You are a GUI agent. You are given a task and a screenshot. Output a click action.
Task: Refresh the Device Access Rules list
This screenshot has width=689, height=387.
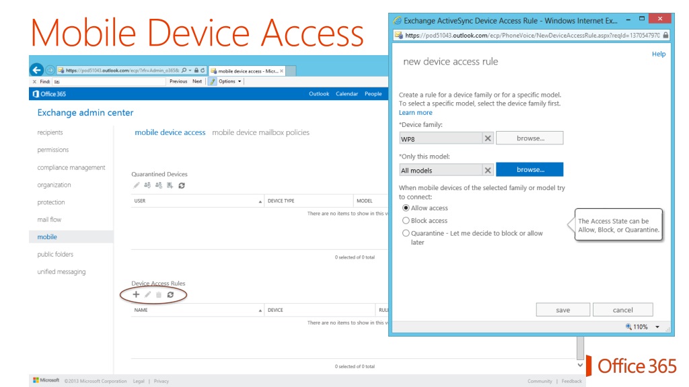170,295
